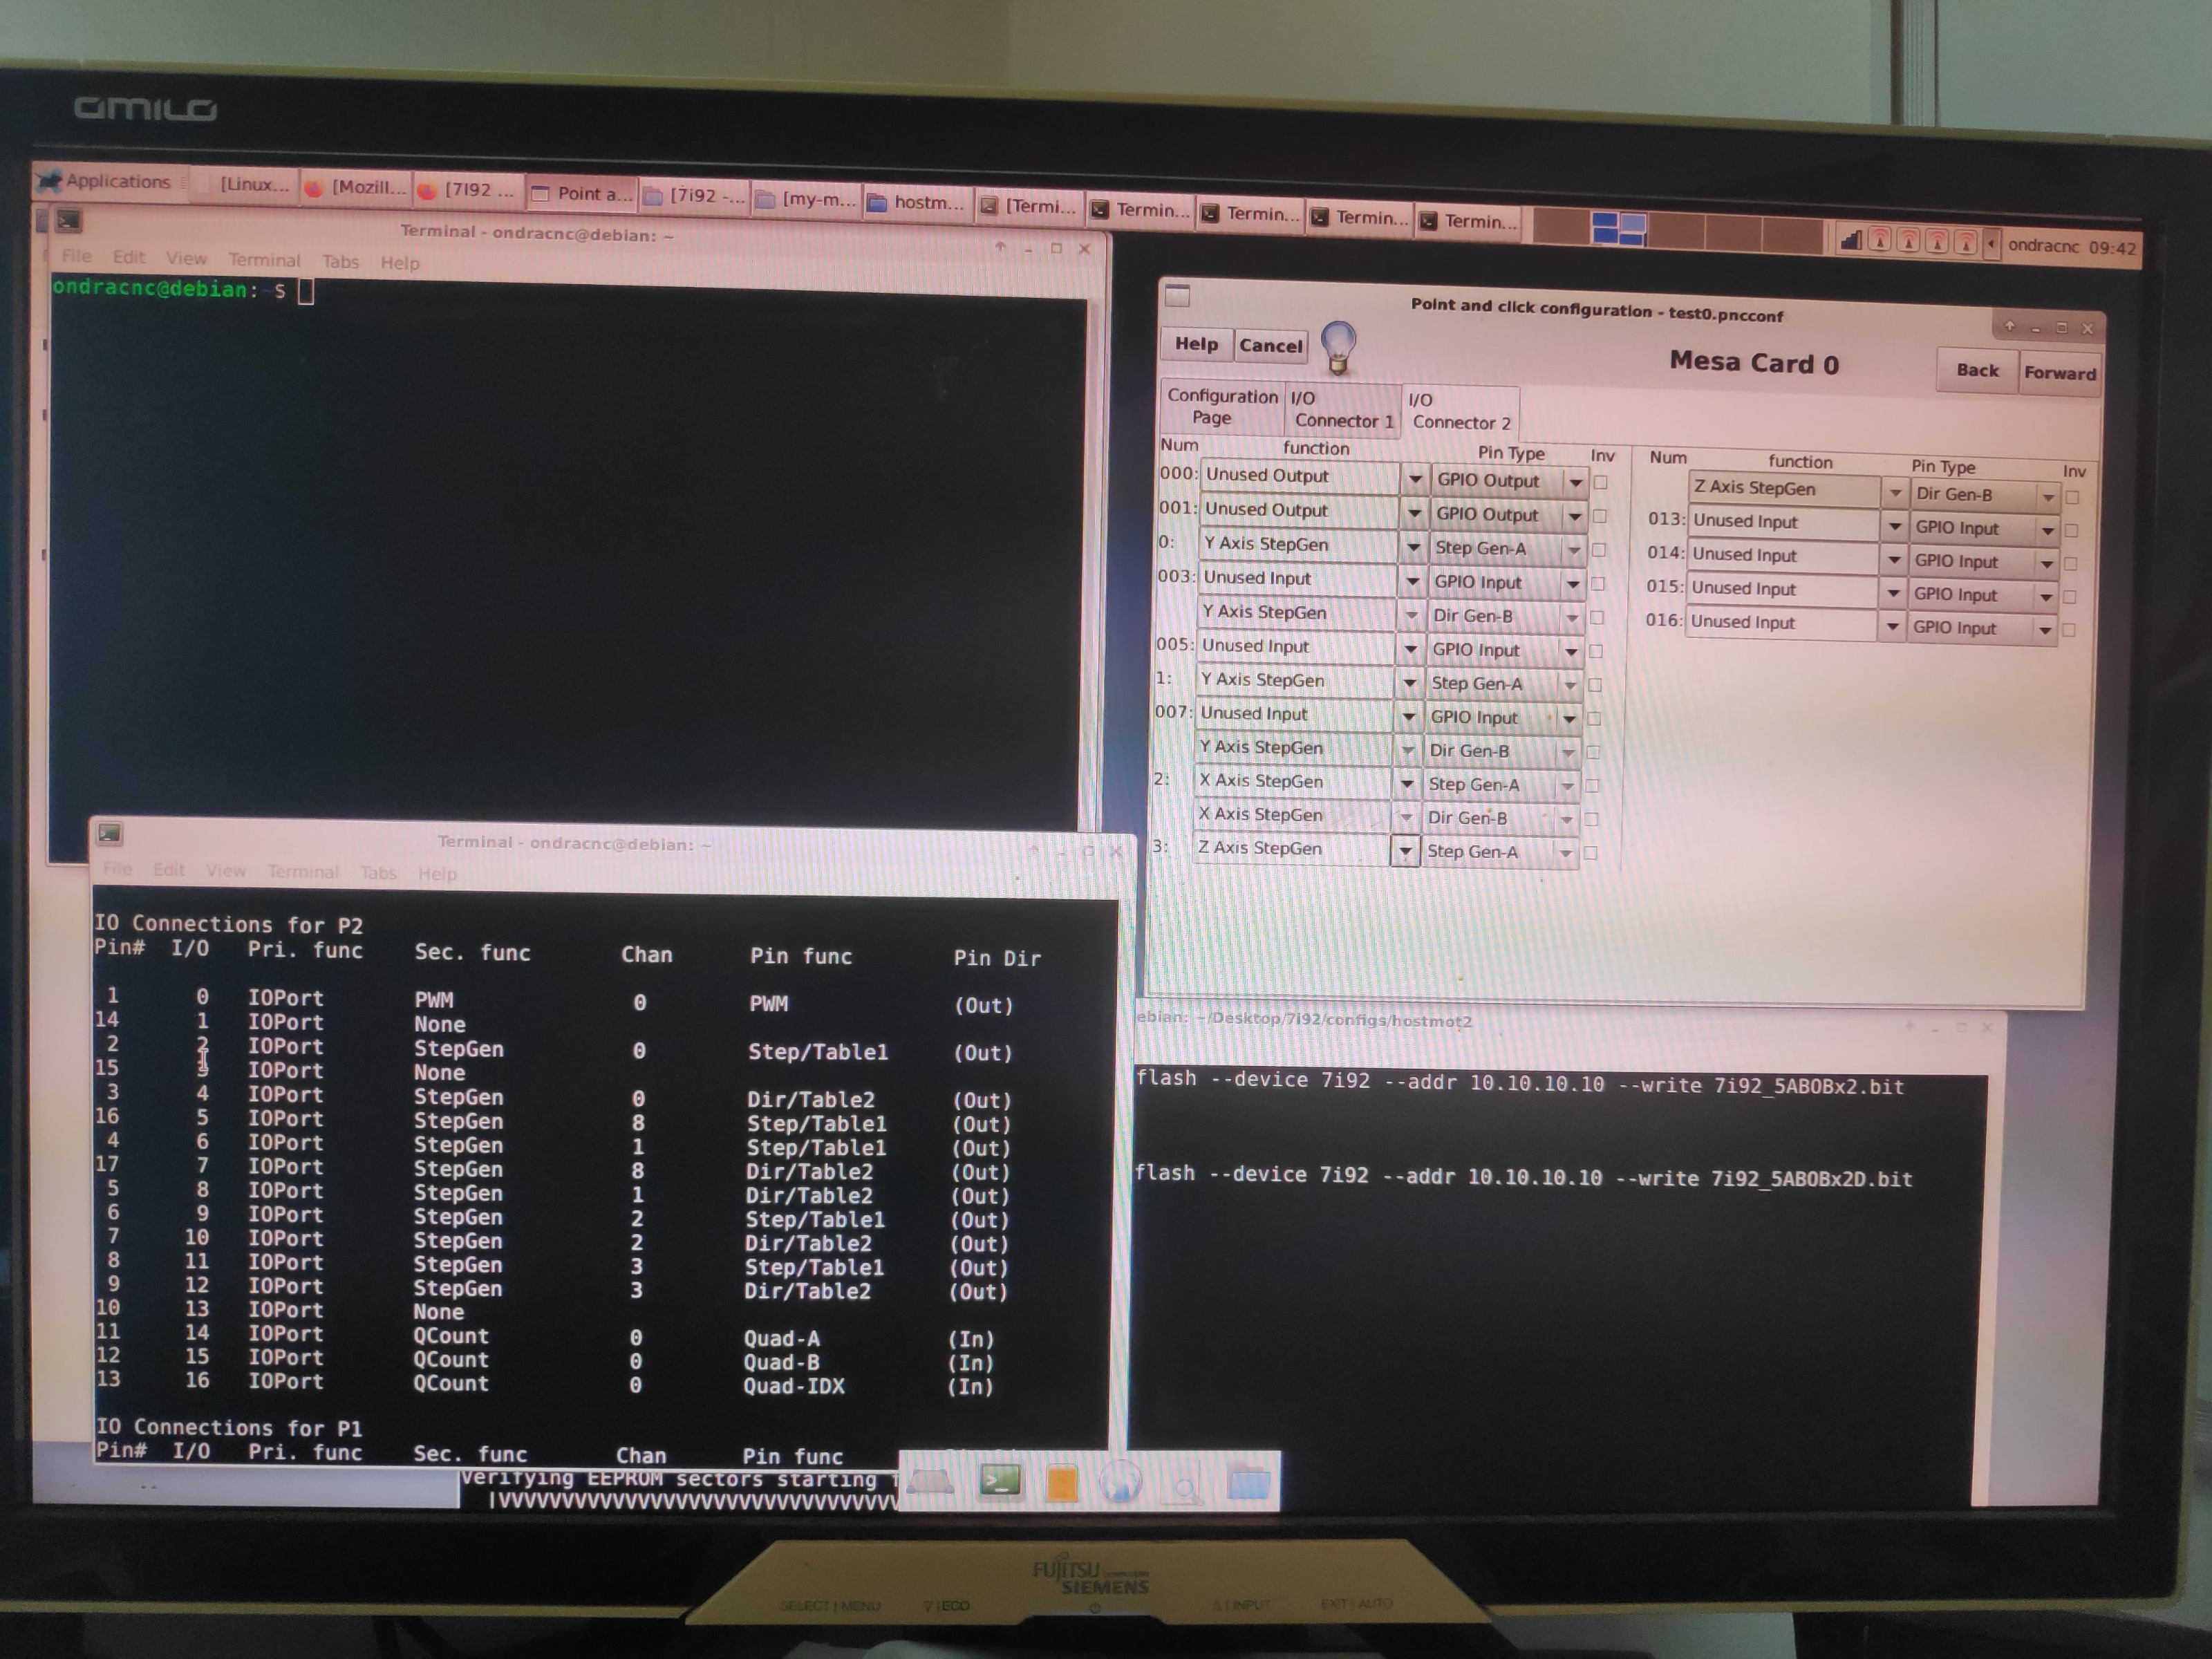Open function dropdown for pin 007 Unused Input
2212x1659 pixels.
(x=1408, y=716)
